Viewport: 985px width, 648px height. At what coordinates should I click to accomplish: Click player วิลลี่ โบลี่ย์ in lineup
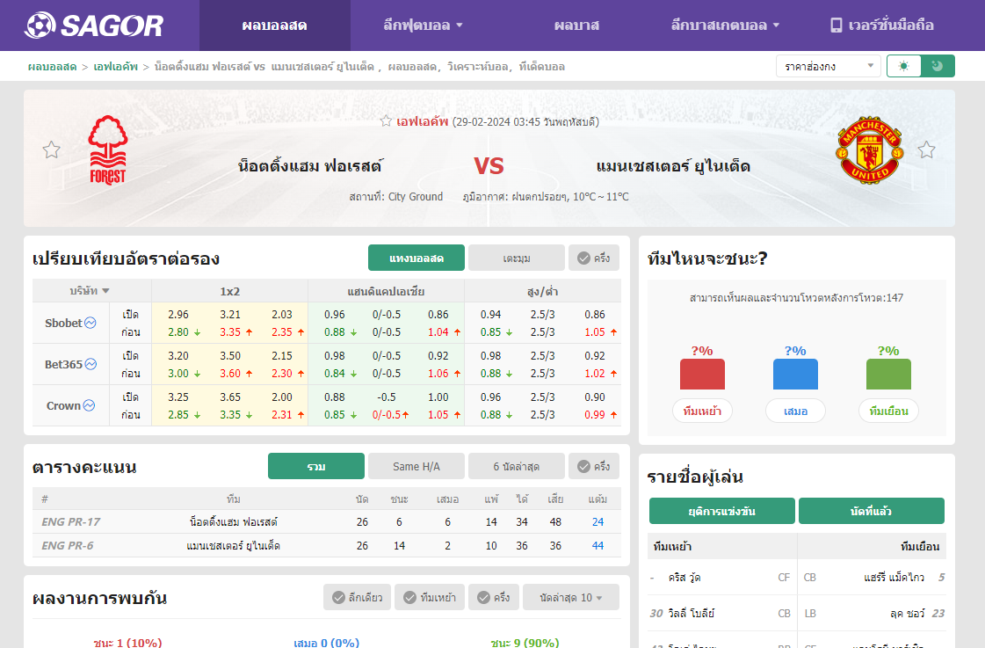691,614
